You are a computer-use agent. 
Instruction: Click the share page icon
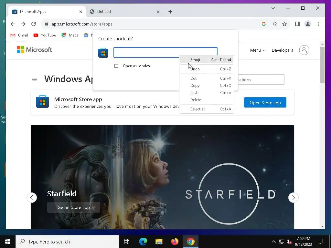tap(274, 24)
